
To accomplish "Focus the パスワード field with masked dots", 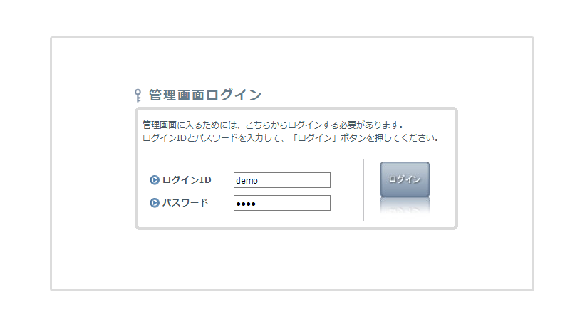I will pos(281,203).
